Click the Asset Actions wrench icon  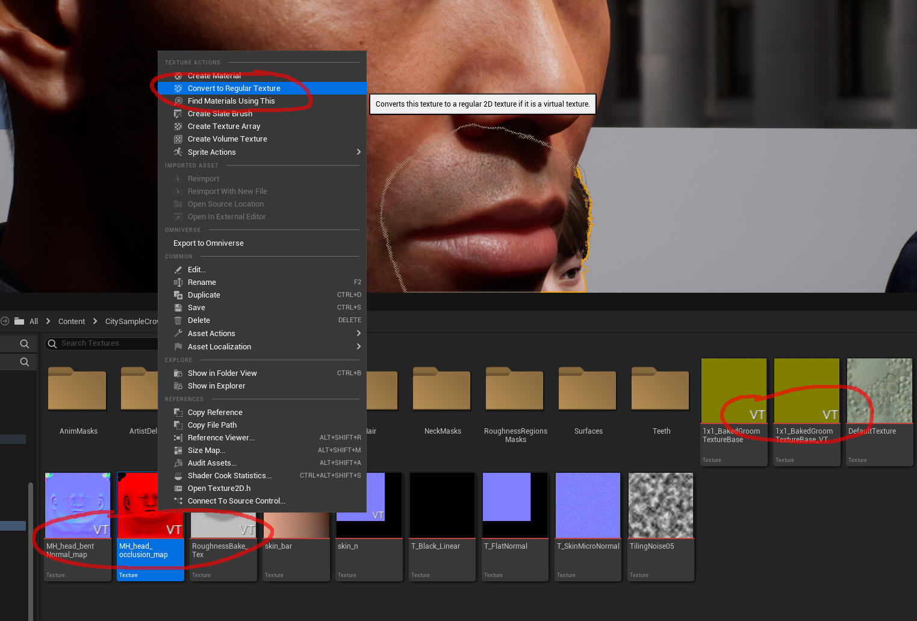pyautogui.click(x=178, y=334)
